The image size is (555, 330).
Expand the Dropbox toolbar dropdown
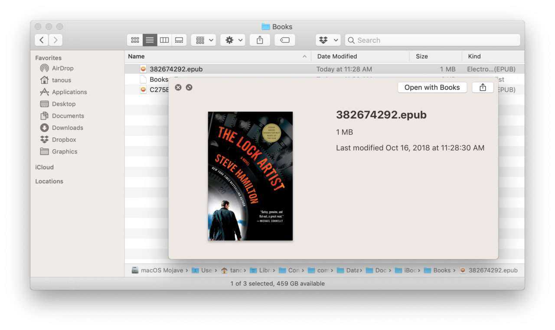[328, 40]
